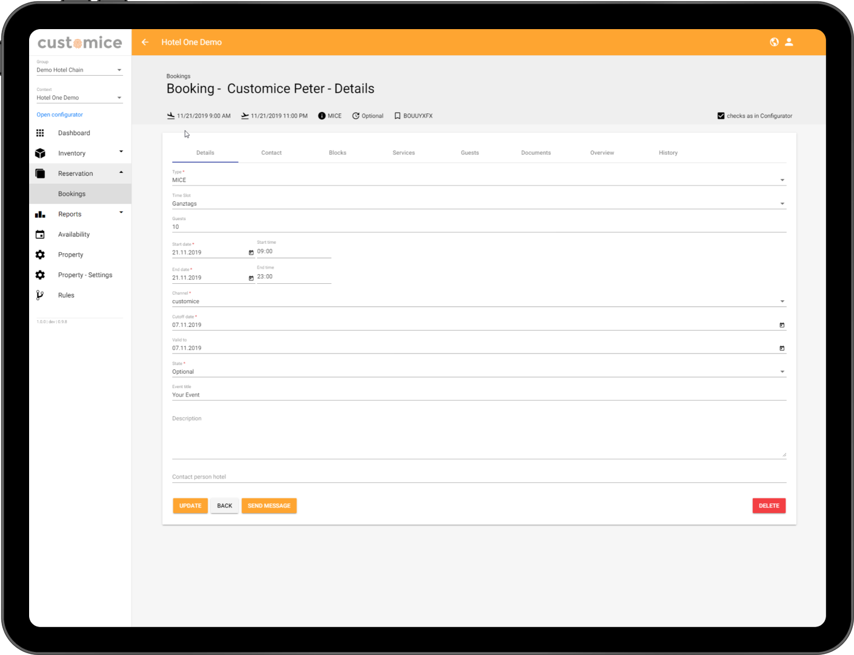This screenshot has width=854, height=655.
Task: Switch to the Services tab
Action: (x=404, y=153)
